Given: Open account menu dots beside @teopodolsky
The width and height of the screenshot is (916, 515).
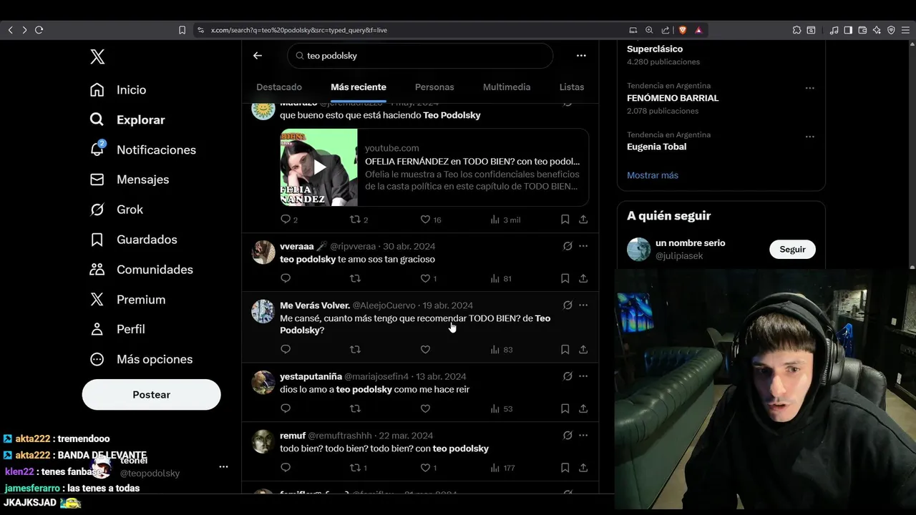Looking at the screenshot, I should click(223, 466).
